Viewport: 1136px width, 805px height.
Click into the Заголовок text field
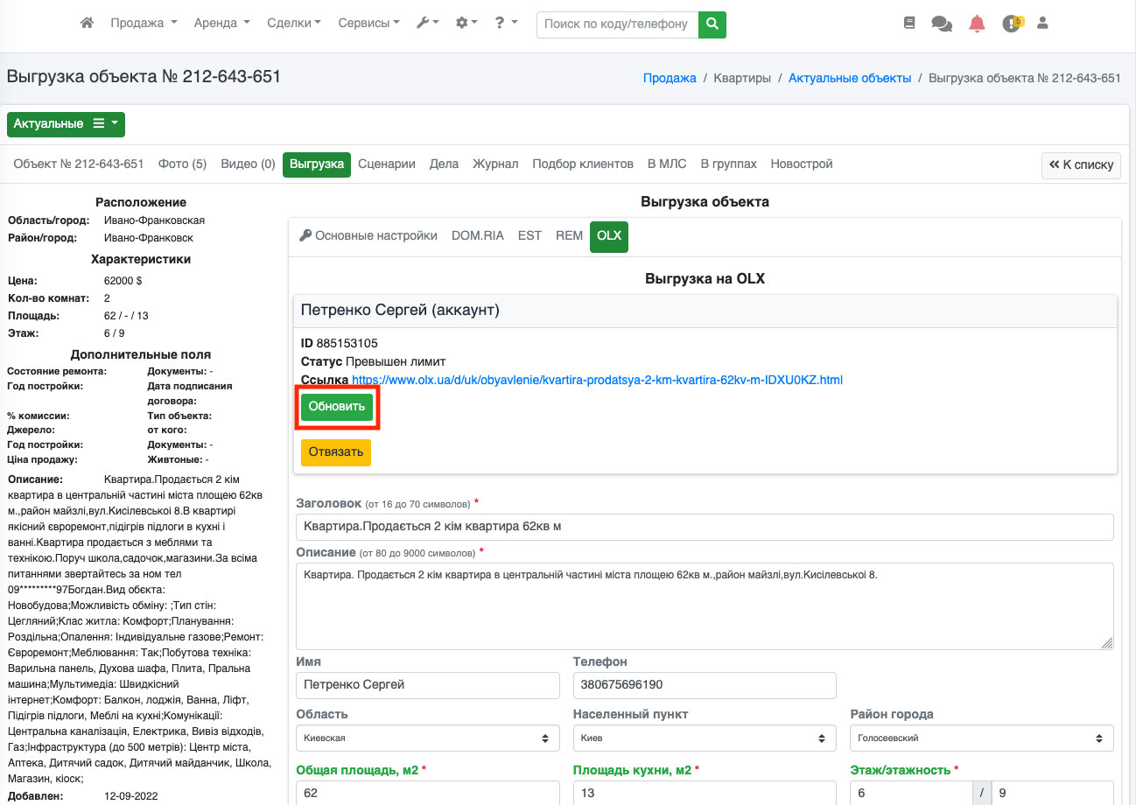(x=705, y=527)
